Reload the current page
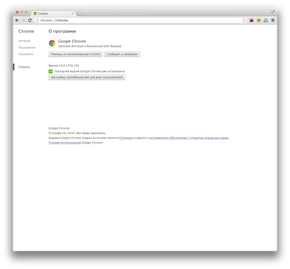This screenshot has height=269, width=290. (x=30, y=20)
